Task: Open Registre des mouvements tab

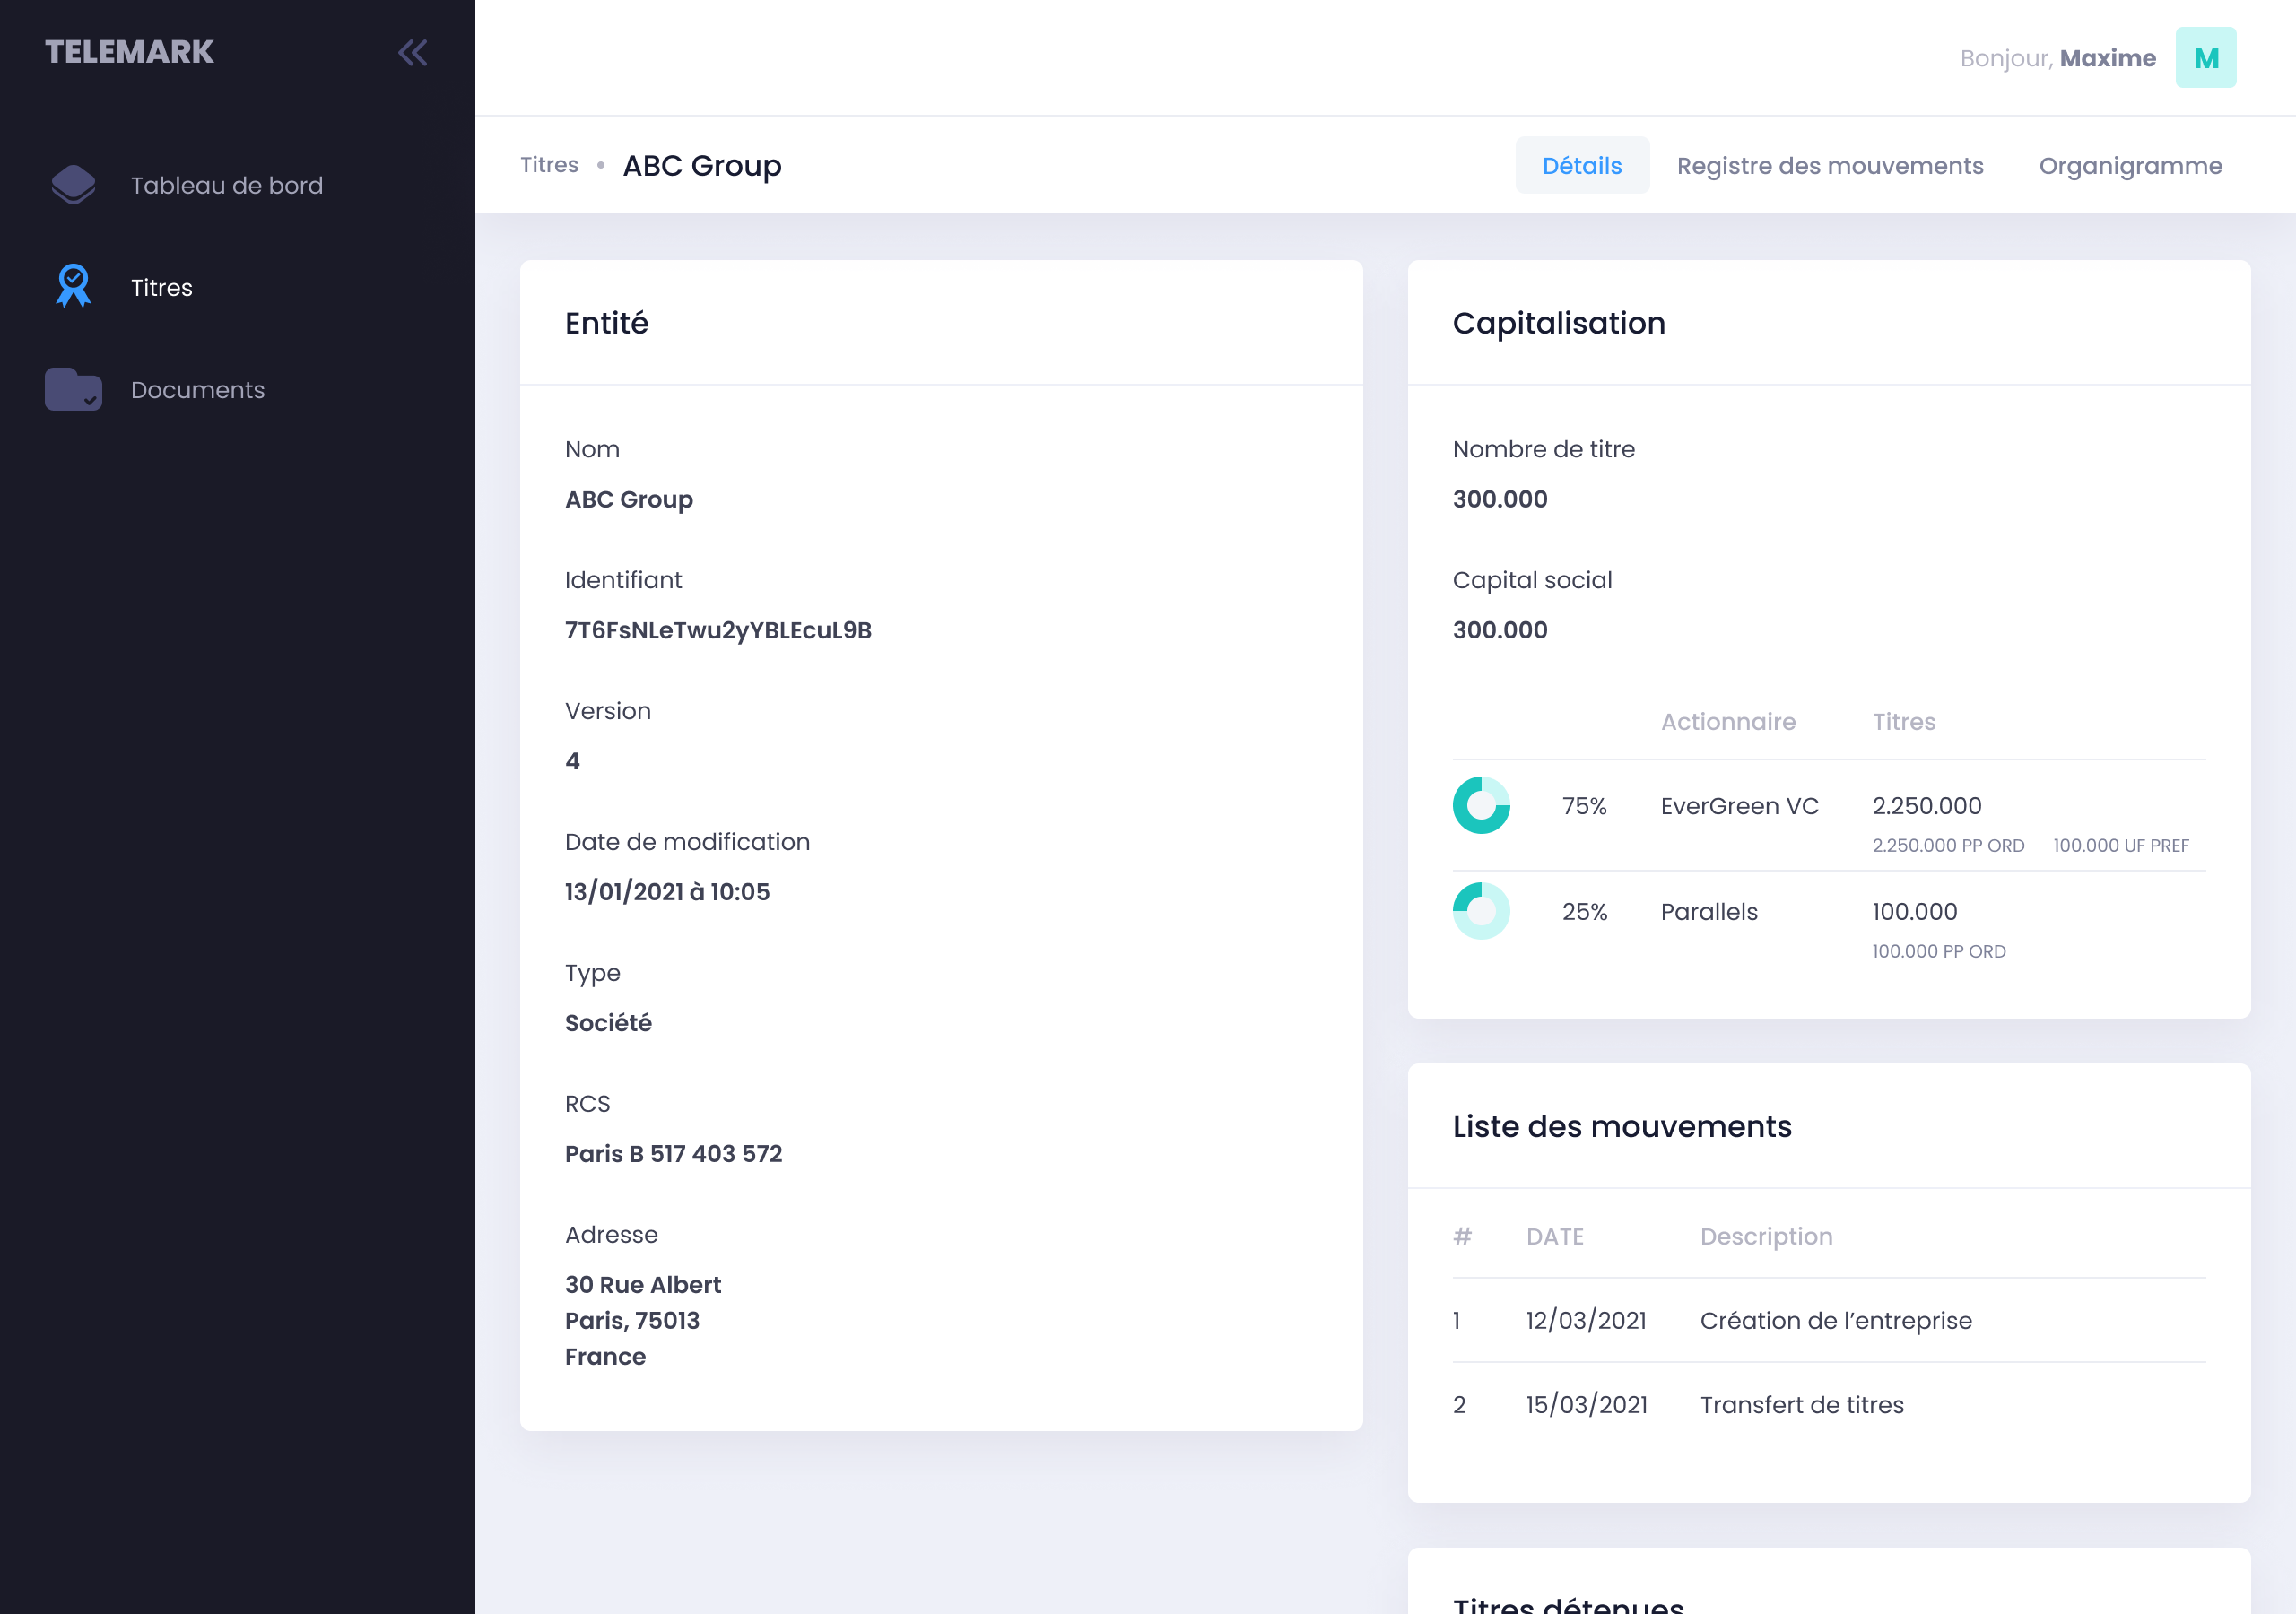Action: pyautogui.click(x=1829, y=165)
